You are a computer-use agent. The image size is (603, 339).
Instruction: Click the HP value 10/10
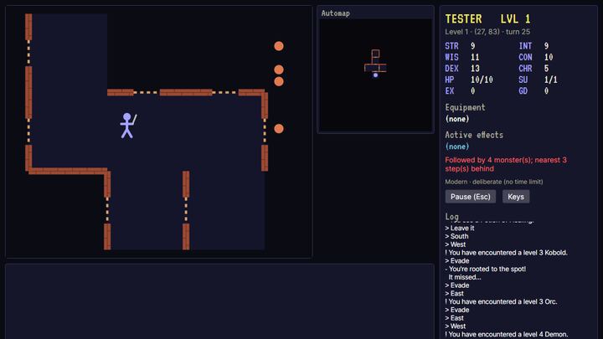(x=482, y=80)
